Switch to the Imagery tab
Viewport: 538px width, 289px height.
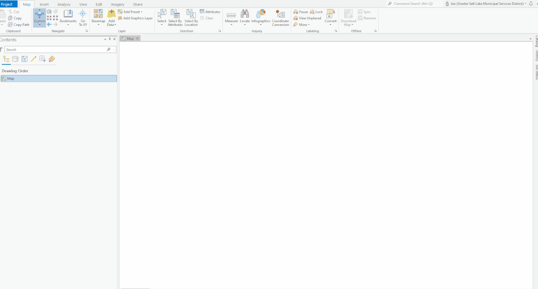(117, 4)
